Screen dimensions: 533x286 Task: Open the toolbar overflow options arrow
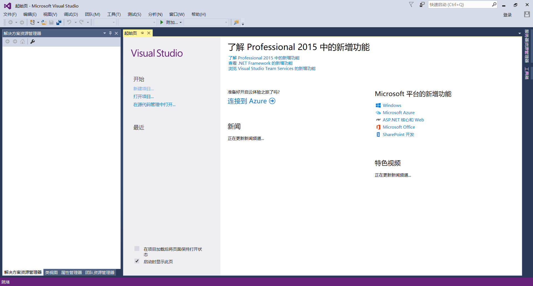(x=243, y=24)
